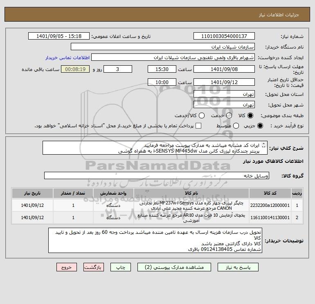
Task: Click the request creator field شهرام باقری
Action: click(173, 57)
